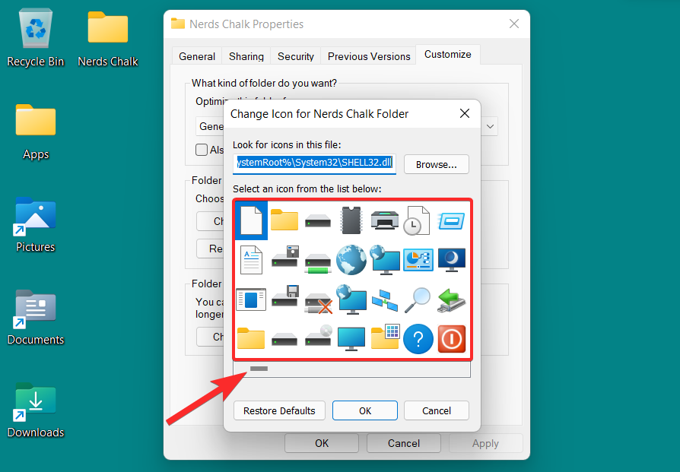Select the memory chip icon

click(351, 220)
